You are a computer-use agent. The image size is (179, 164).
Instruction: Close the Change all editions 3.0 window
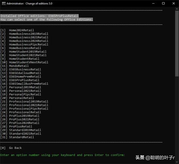pyautogui.click(x=173, y=4)
